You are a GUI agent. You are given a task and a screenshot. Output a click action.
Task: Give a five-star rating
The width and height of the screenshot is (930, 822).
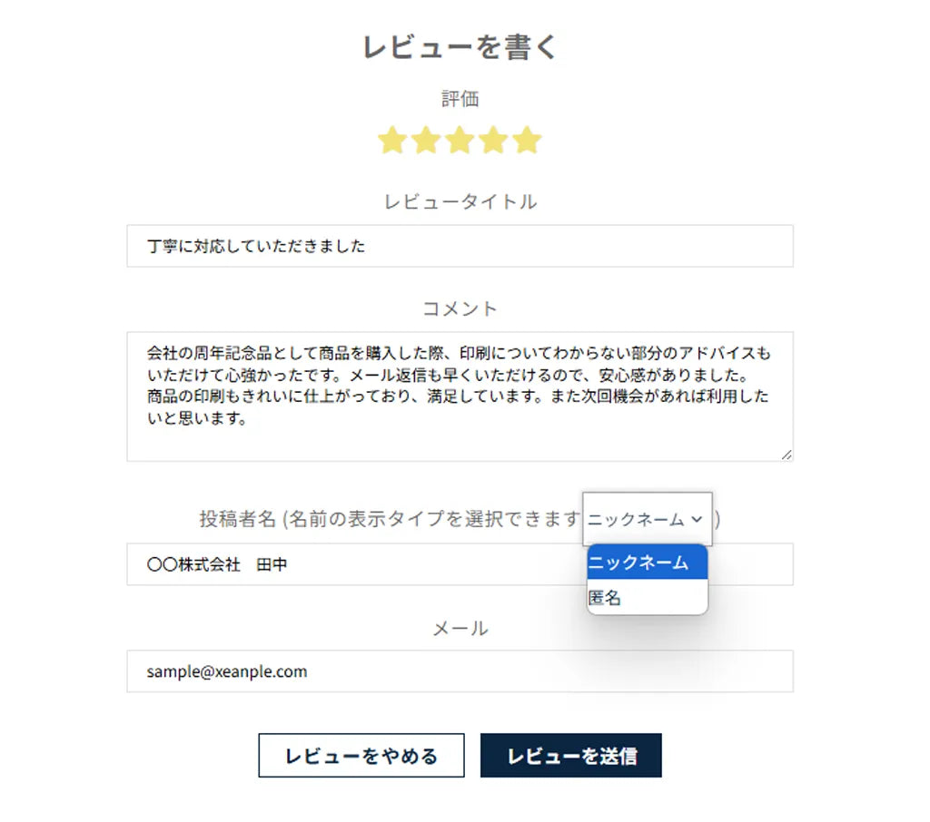tap(527, 141)
